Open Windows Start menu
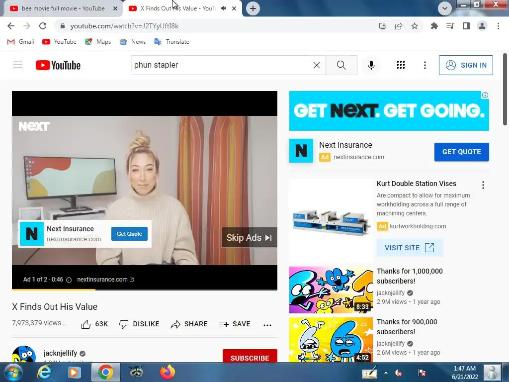The width and height of the screenshot is (509, 382). tap(13, 372)
